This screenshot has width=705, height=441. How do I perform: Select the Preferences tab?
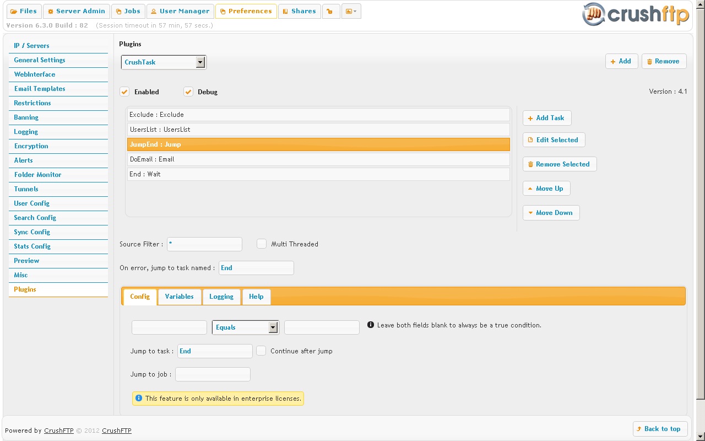tap(246, 11)
